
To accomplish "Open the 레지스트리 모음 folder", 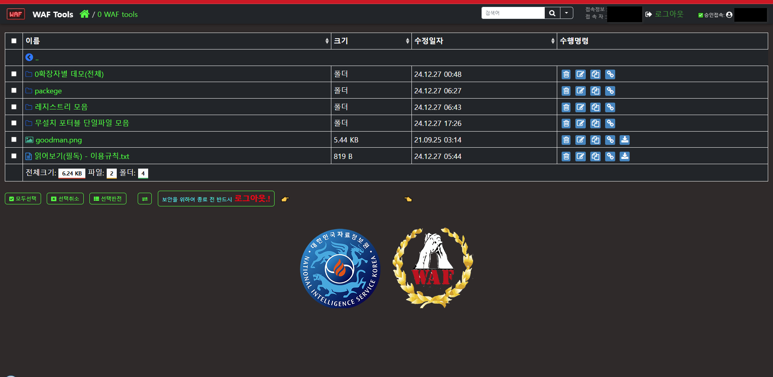I will click(61, 107).
